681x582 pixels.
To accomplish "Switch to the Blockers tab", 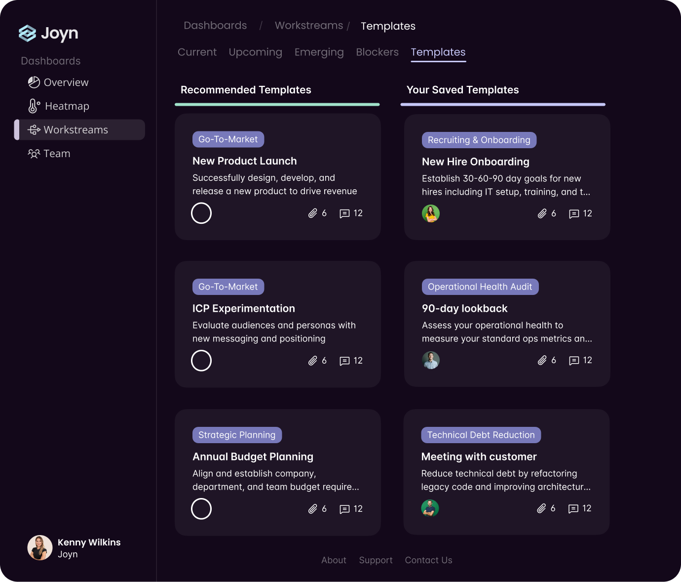I will pos(377,52).
